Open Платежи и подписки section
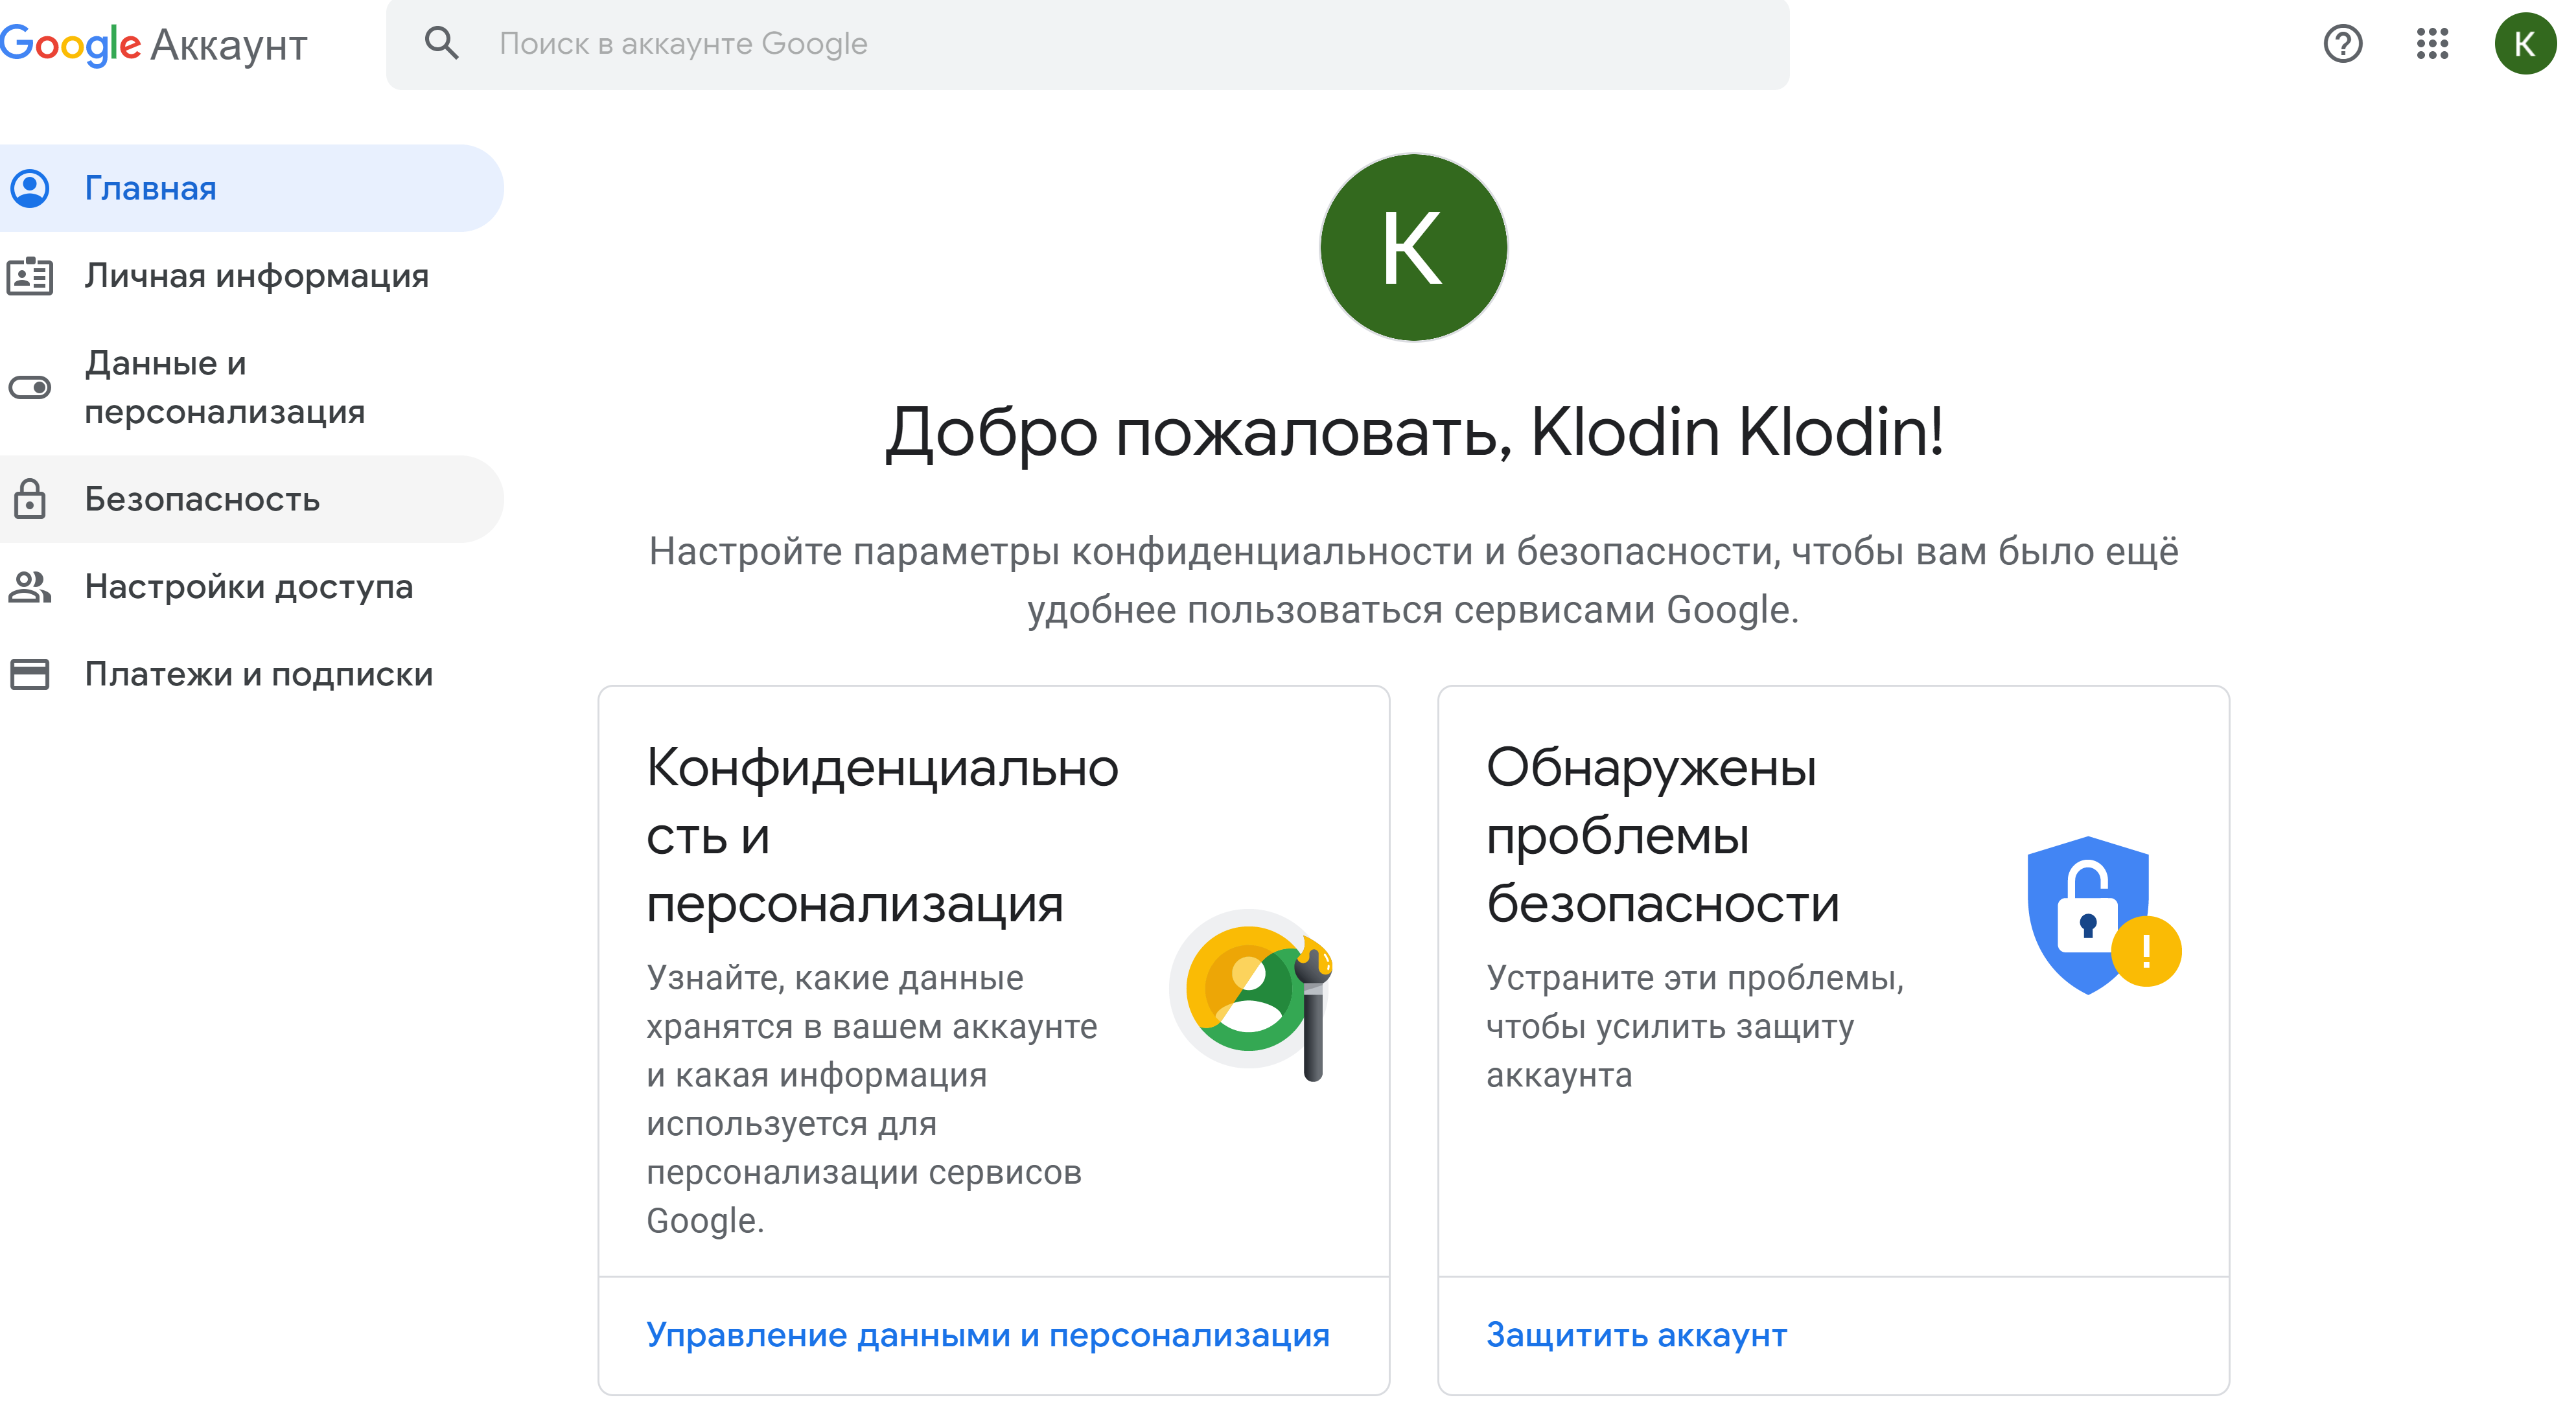 (x=252, y=674)
